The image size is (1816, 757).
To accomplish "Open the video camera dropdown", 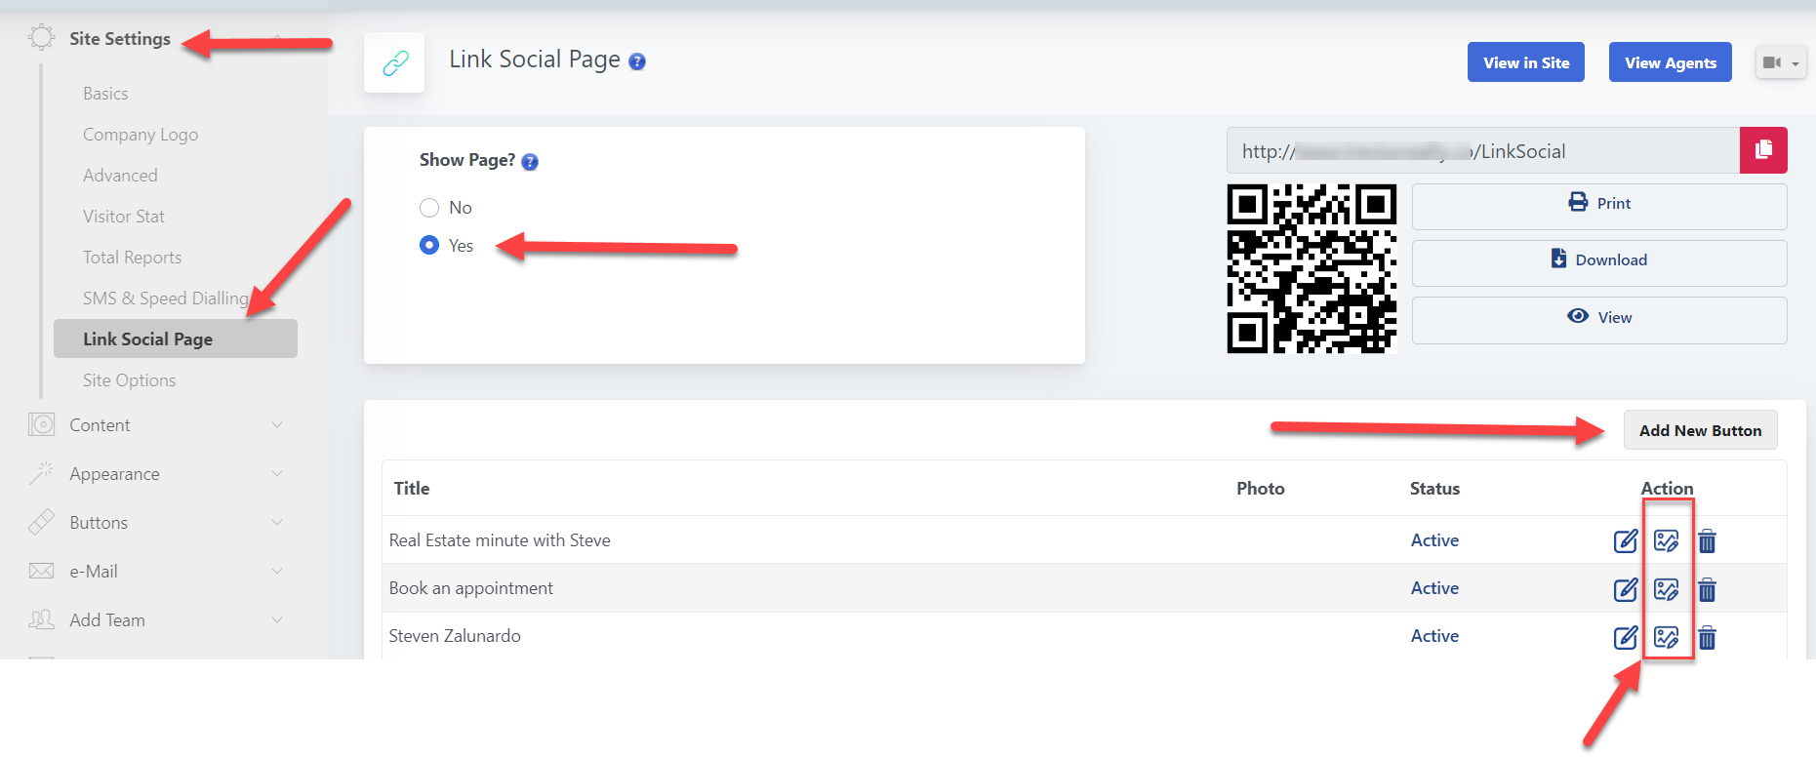I will point(1780,62).
